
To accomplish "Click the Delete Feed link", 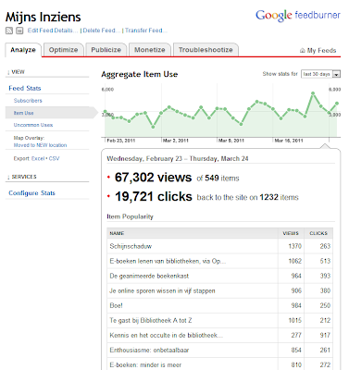I will pyautogui.click(x=101, y=31).
